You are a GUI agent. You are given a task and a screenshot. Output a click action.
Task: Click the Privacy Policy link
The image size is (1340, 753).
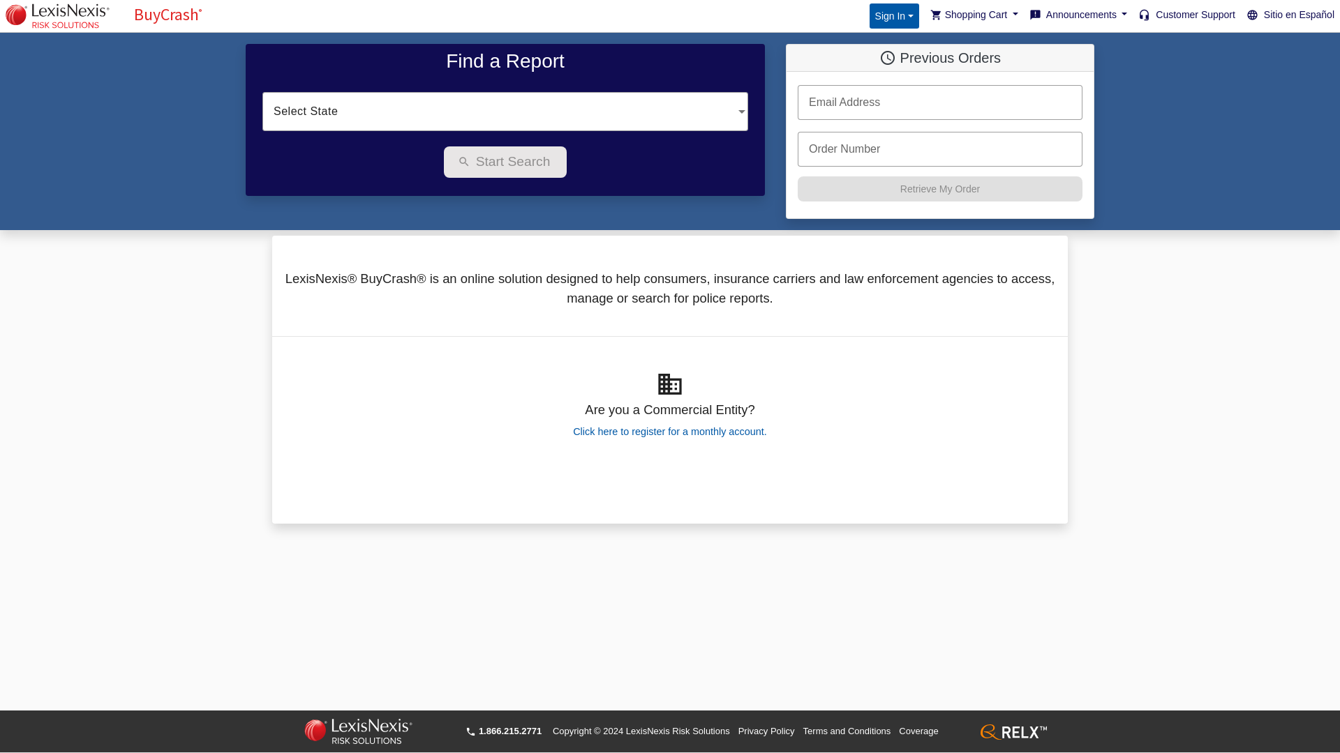coord(766,731)
